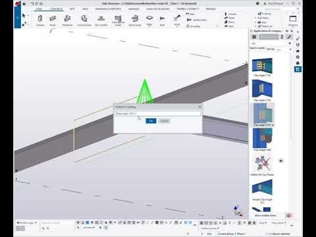Select the Bolt tool
The width and height of the screenshot is (316, 237).
point(162,20)
